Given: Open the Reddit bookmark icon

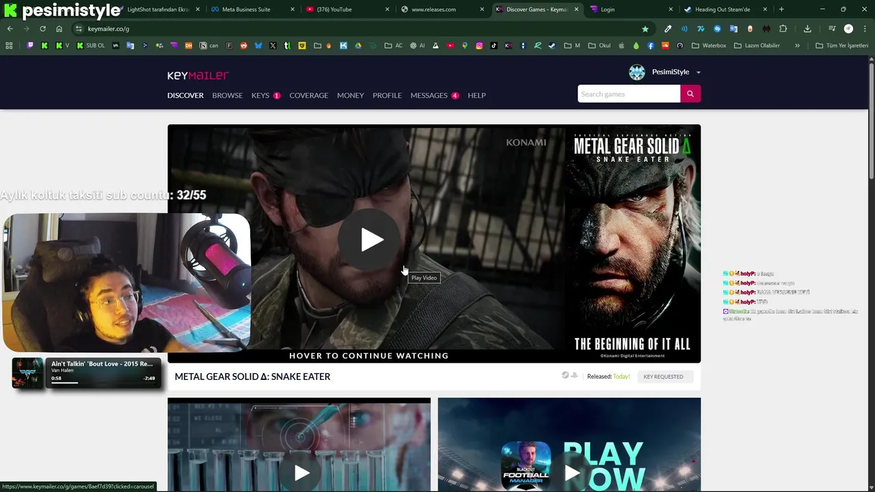Looking at the screenshot, I should (243, 46).
